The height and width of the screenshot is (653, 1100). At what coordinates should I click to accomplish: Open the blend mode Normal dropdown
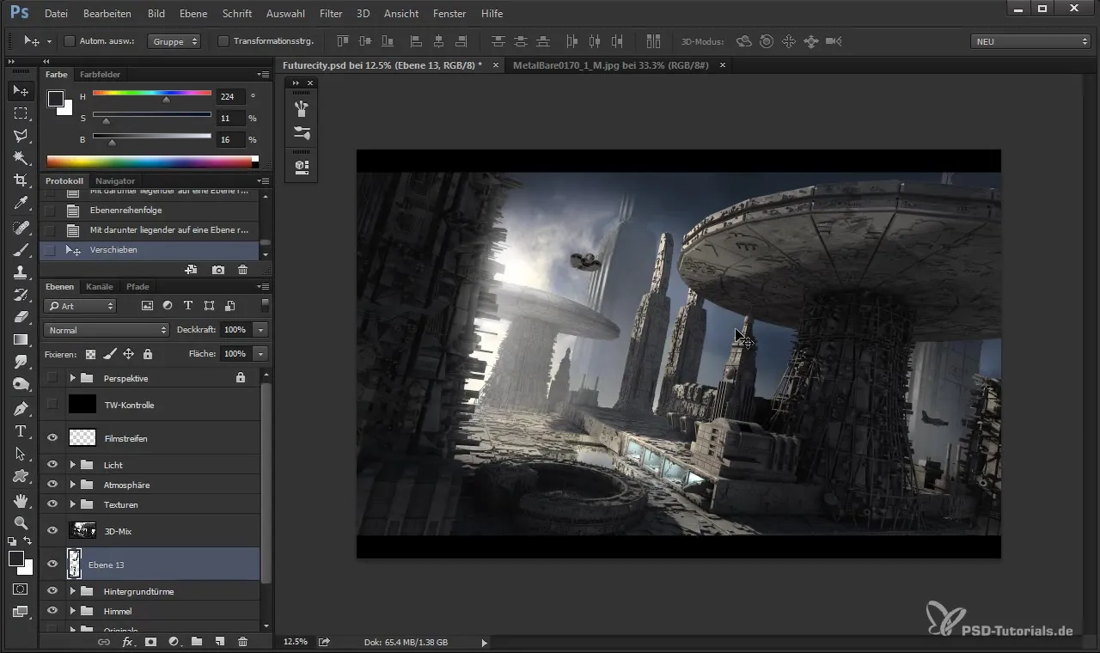click(x=107, y=330)
